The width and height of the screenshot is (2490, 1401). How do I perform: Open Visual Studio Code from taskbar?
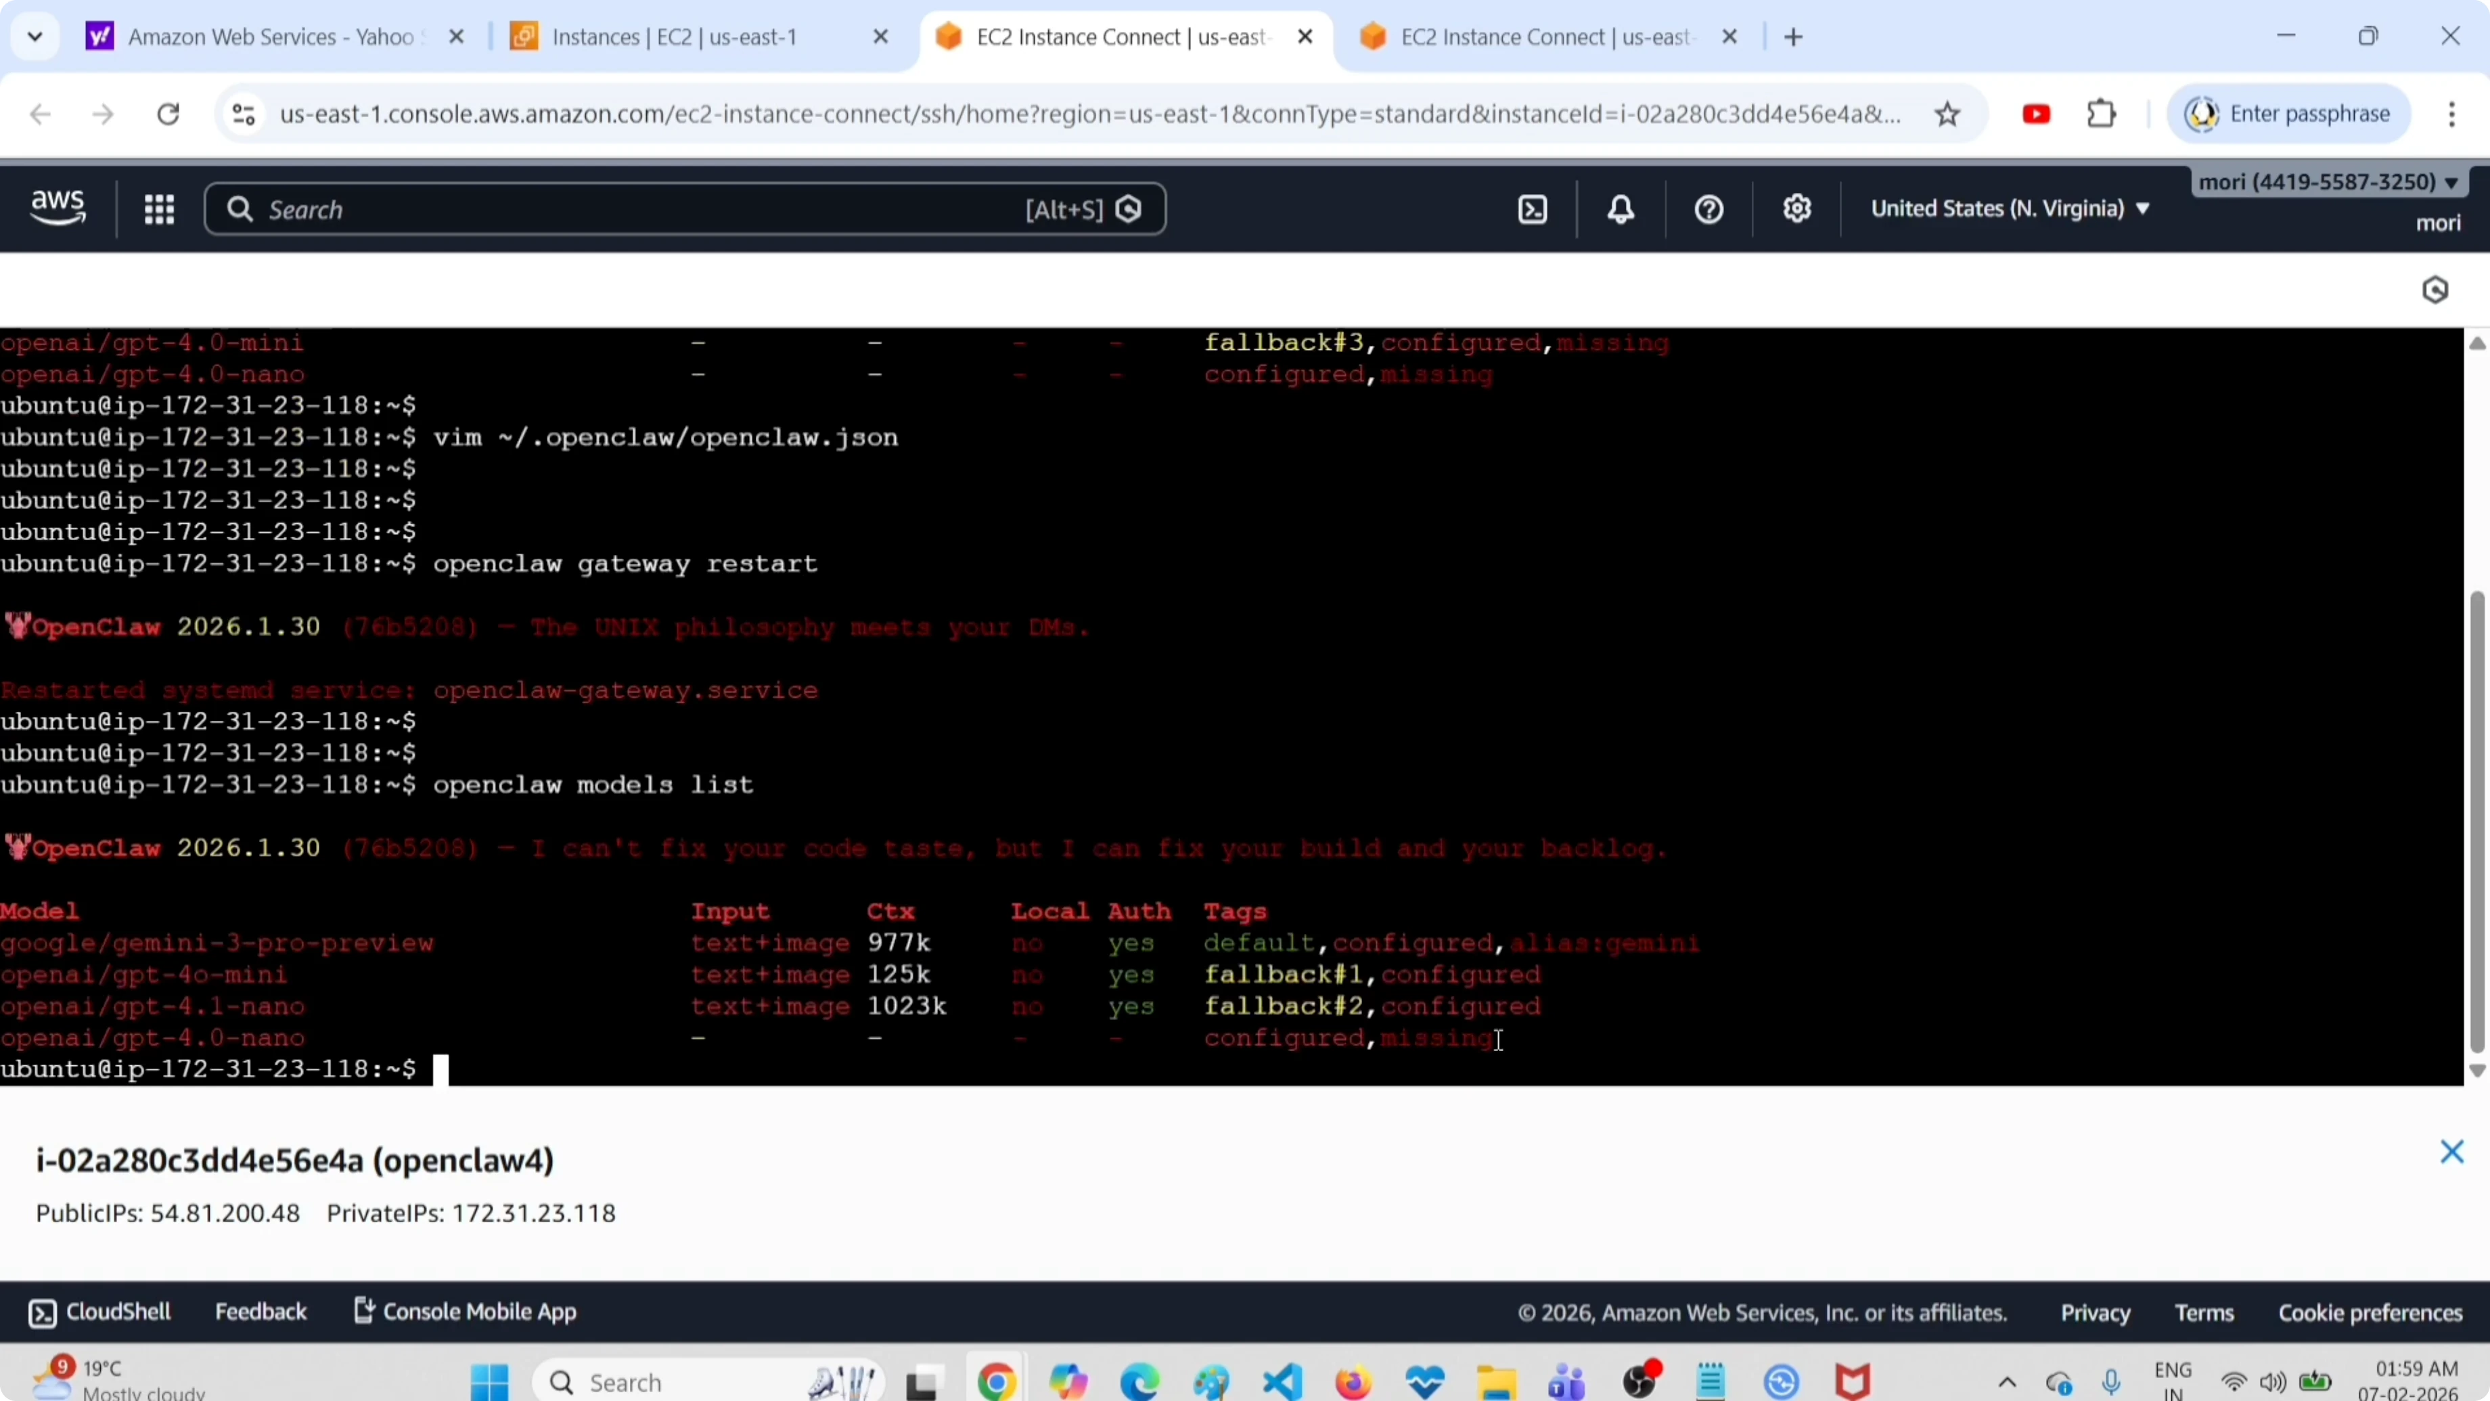click(x=1283, y=1381)
